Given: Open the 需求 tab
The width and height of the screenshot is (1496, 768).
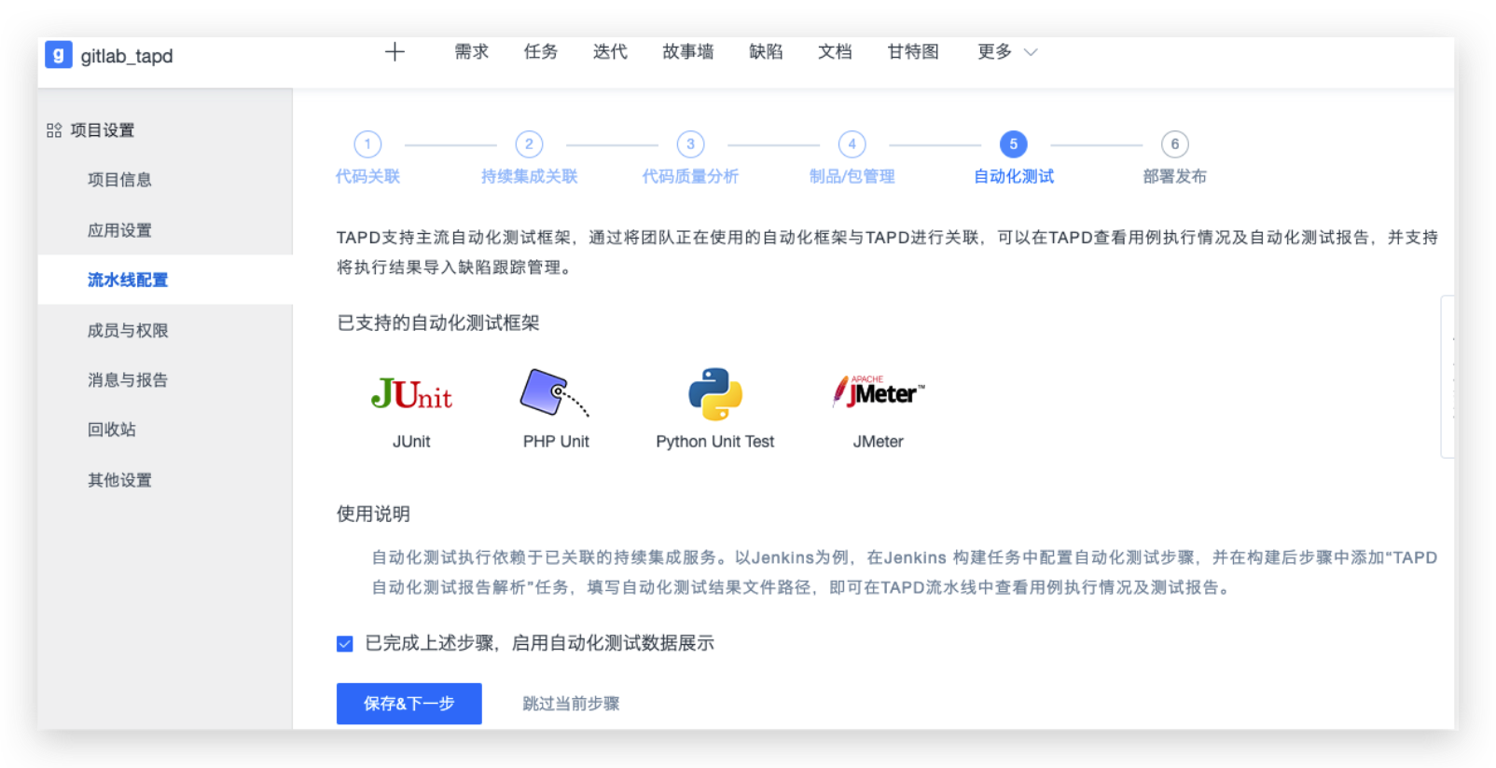Looking at the screenshot, I should [471, 52].
